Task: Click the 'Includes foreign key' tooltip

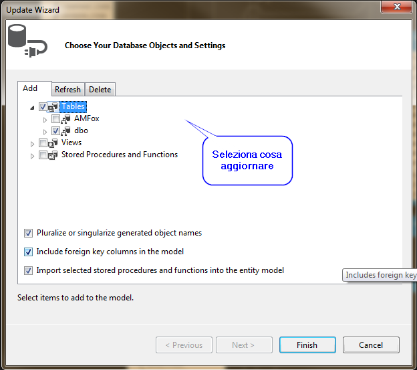Action: (x=380, y=275)
